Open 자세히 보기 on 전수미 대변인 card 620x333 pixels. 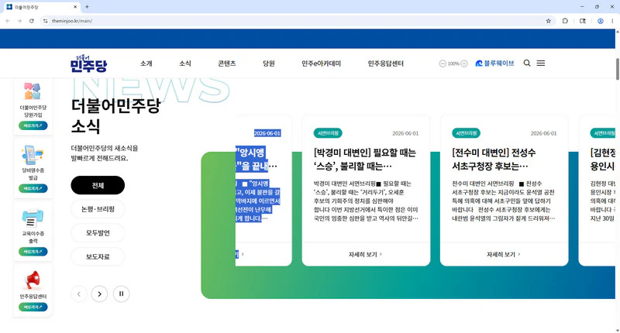[503, 255]
